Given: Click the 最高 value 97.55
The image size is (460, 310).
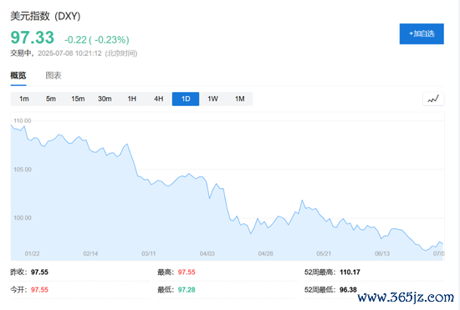Looking at the screenshot, I should click(187, 272).
